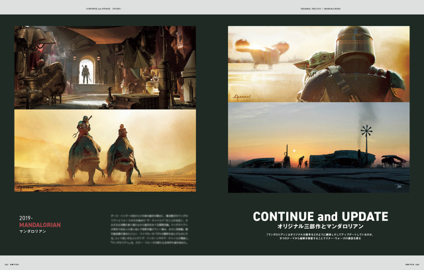The height and width of the screenshot is (270, 424).
Task: Click the 'CONTINUE and UPDATE' large headline
Action: [321, 216]
